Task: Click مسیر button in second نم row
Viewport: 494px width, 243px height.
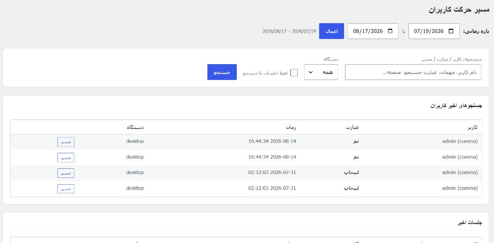Action: 66,158
